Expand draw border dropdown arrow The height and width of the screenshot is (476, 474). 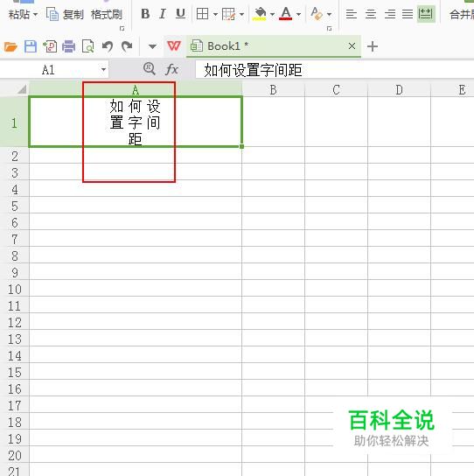coord(241,14)
